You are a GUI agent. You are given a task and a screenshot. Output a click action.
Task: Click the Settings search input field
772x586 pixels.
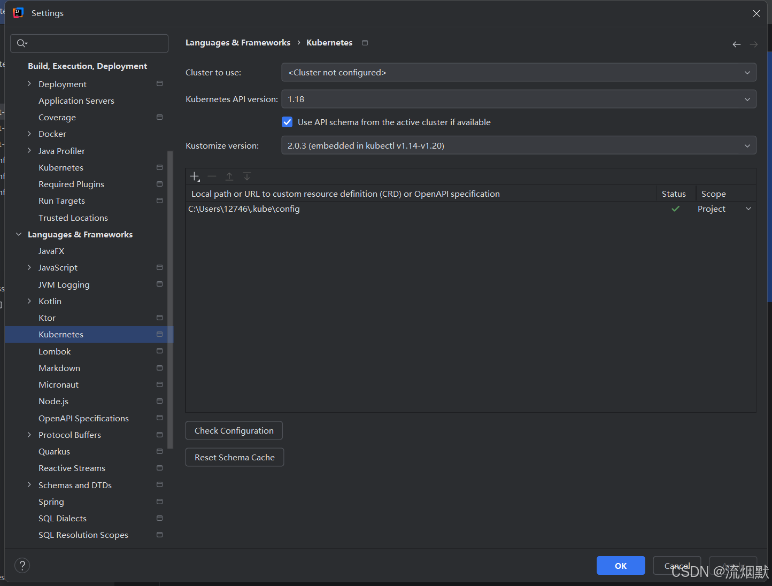point(89,43)
